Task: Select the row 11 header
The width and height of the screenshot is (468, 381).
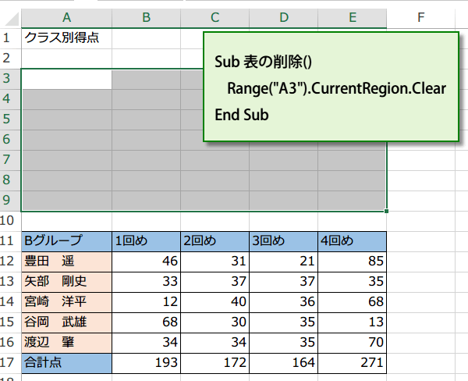Action: point(9,240)
